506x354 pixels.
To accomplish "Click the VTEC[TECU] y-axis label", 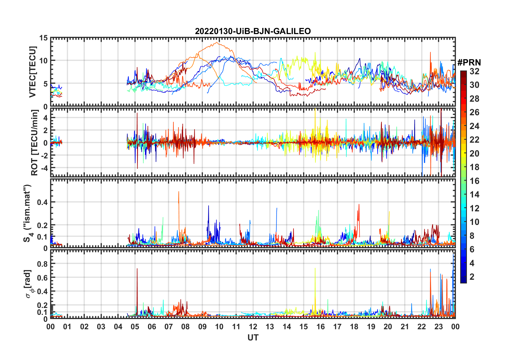I will pyautogui.click(x=32, y=72).
